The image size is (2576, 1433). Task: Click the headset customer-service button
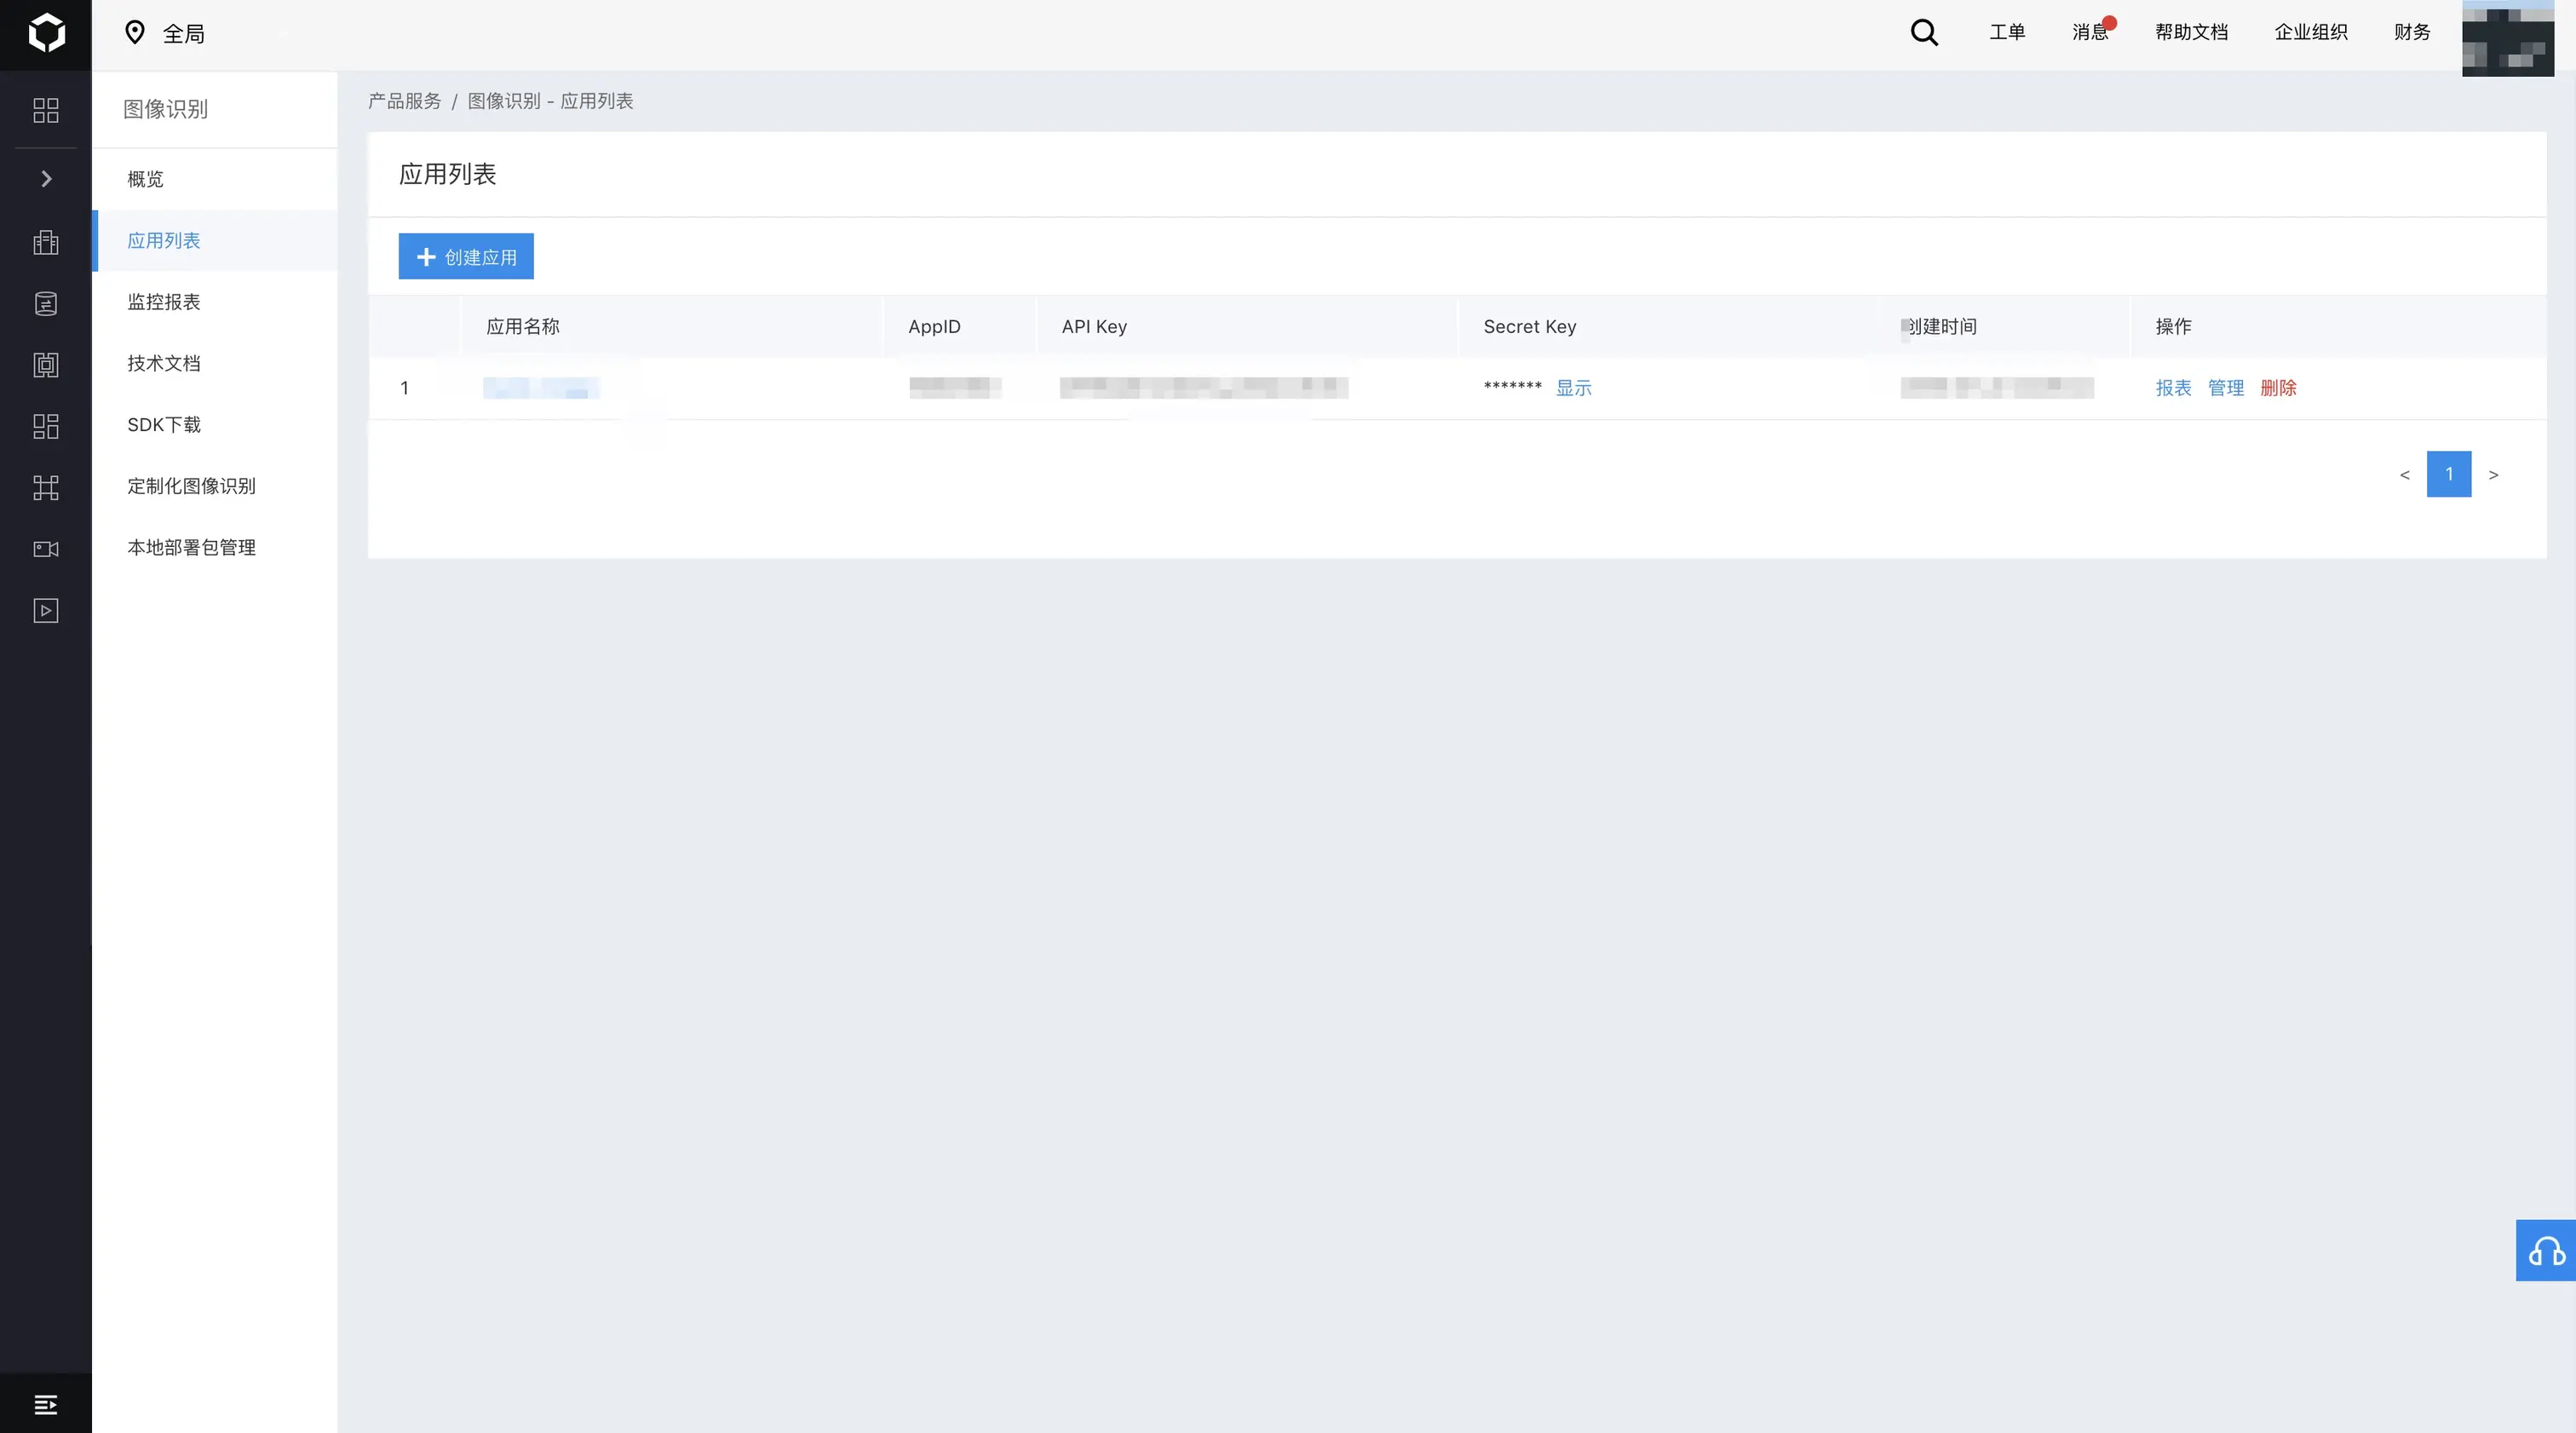pos(2545,1250)
